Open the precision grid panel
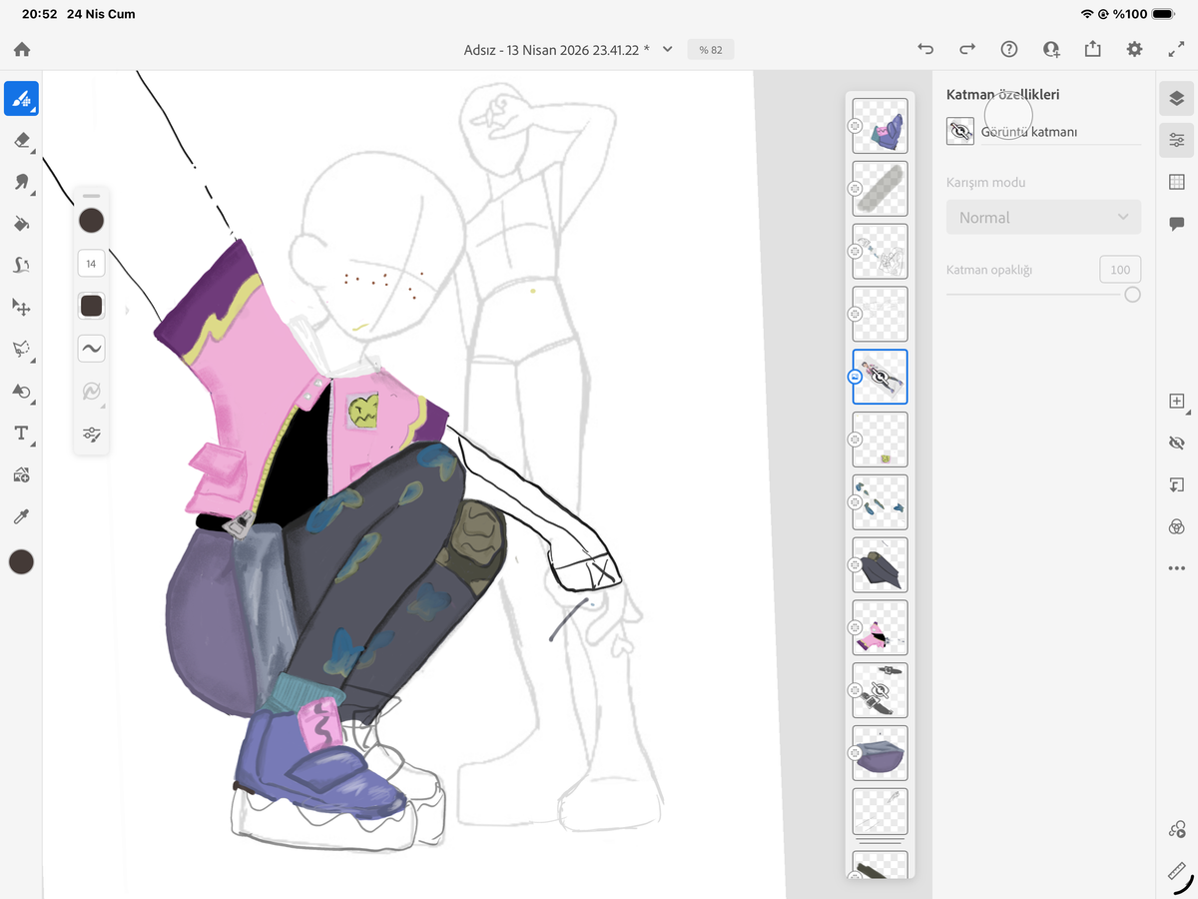The image size is (1198, 899). tap(1176, 182)
